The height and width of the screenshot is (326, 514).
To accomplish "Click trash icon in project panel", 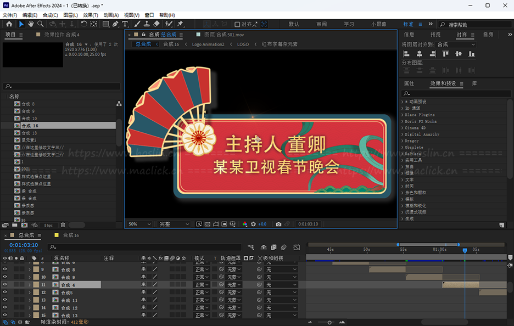I will point(63,225).
